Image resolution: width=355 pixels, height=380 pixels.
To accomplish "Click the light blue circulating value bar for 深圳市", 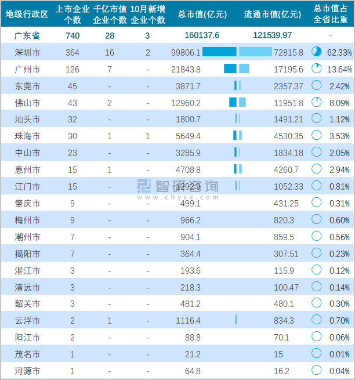I will click(x=255, y=52).
